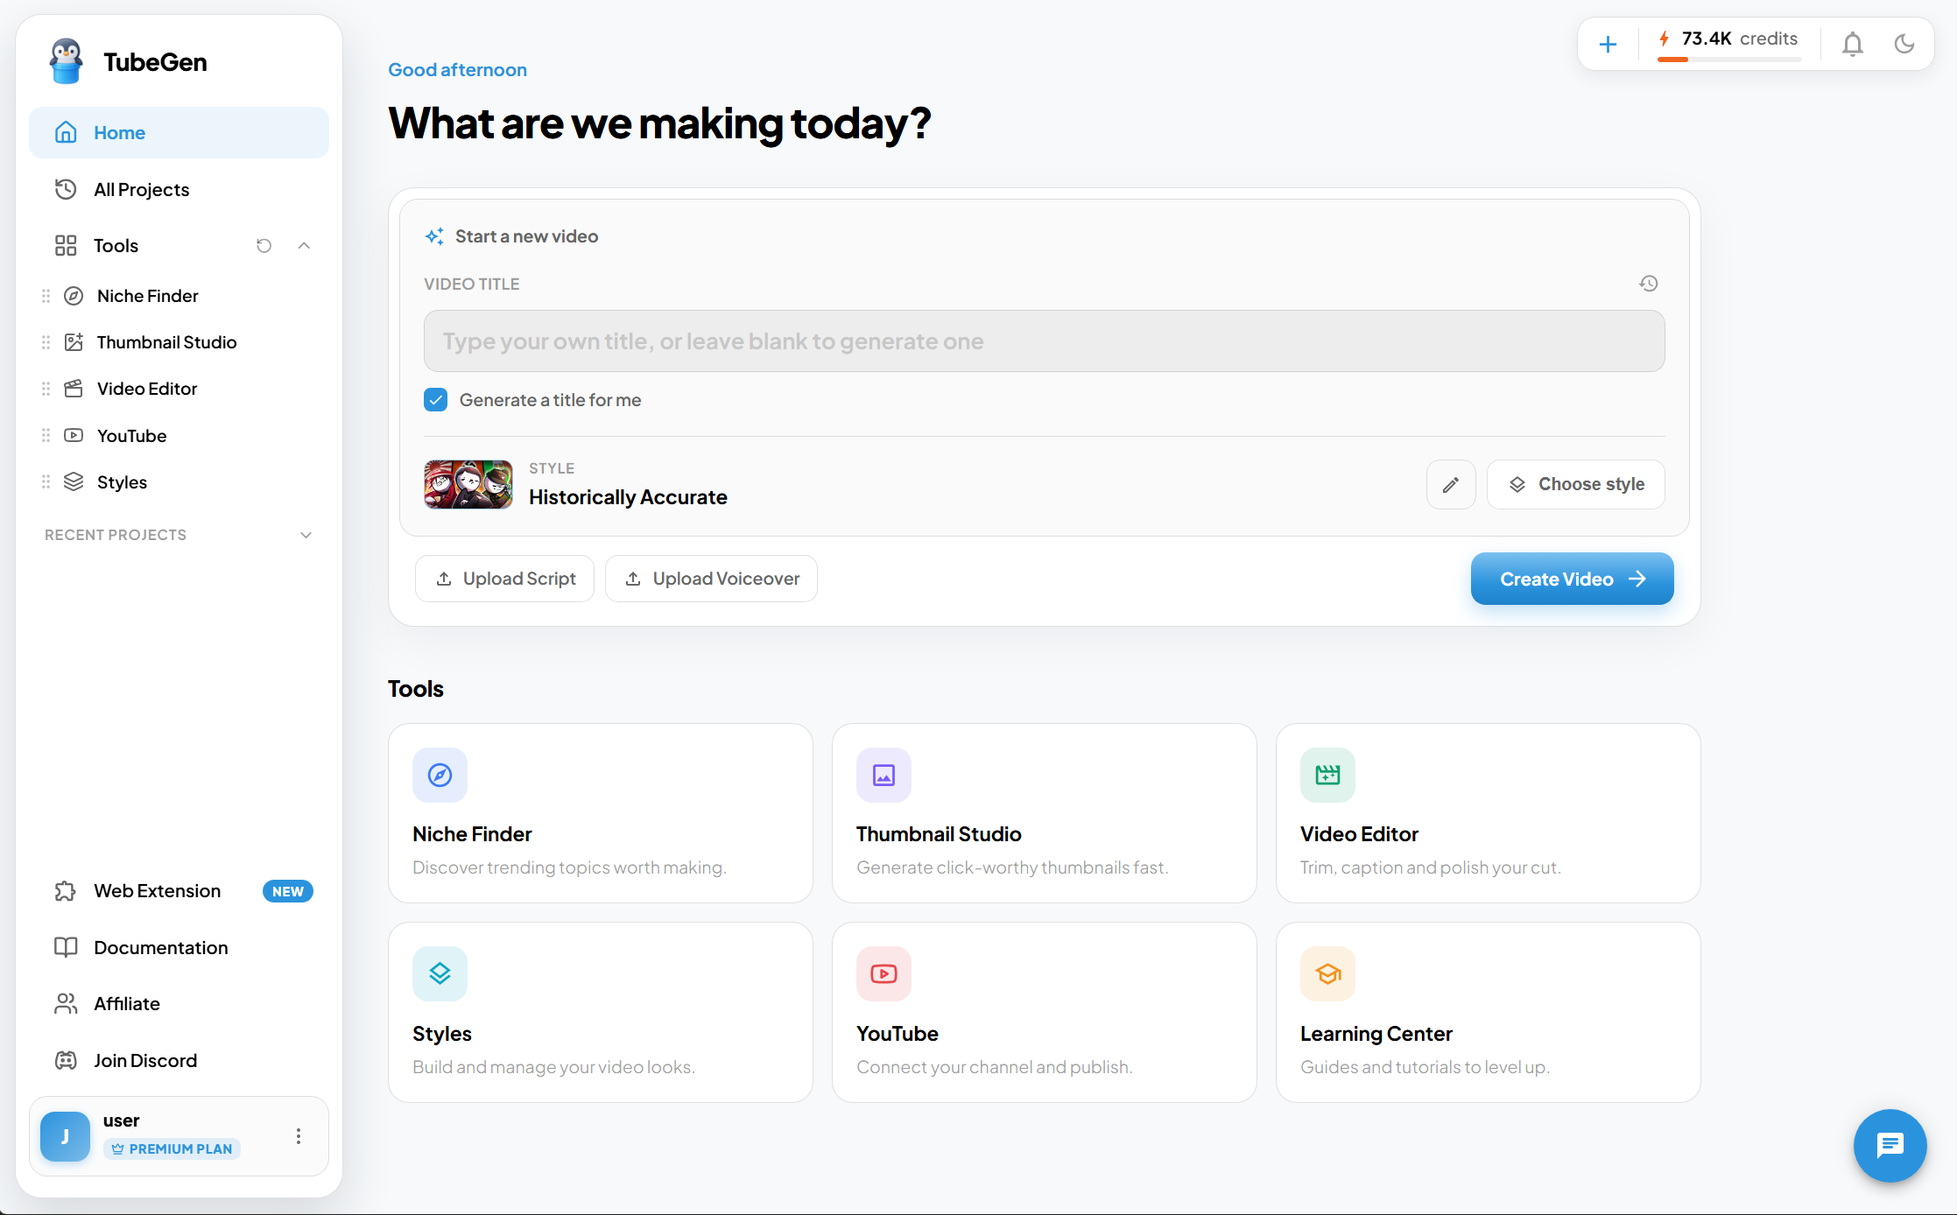Open the Choose style selector

tap(1575, 484)
